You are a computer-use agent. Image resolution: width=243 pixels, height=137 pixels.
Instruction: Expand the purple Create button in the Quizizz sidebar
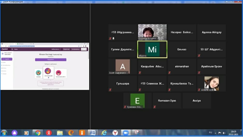(x=7, y=59)
